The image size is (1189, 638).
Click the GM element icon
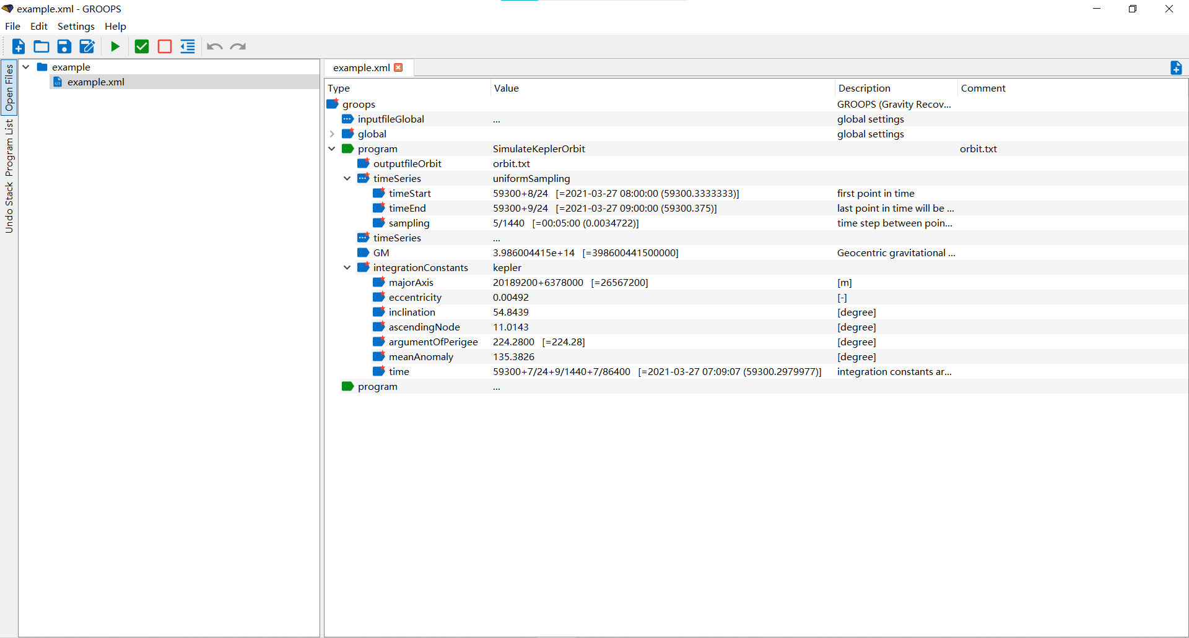[x=364, y=252]
